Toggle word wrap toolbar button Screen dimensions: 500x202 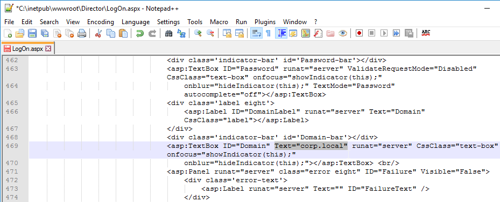pyautogui.click(x=256, y=33)
